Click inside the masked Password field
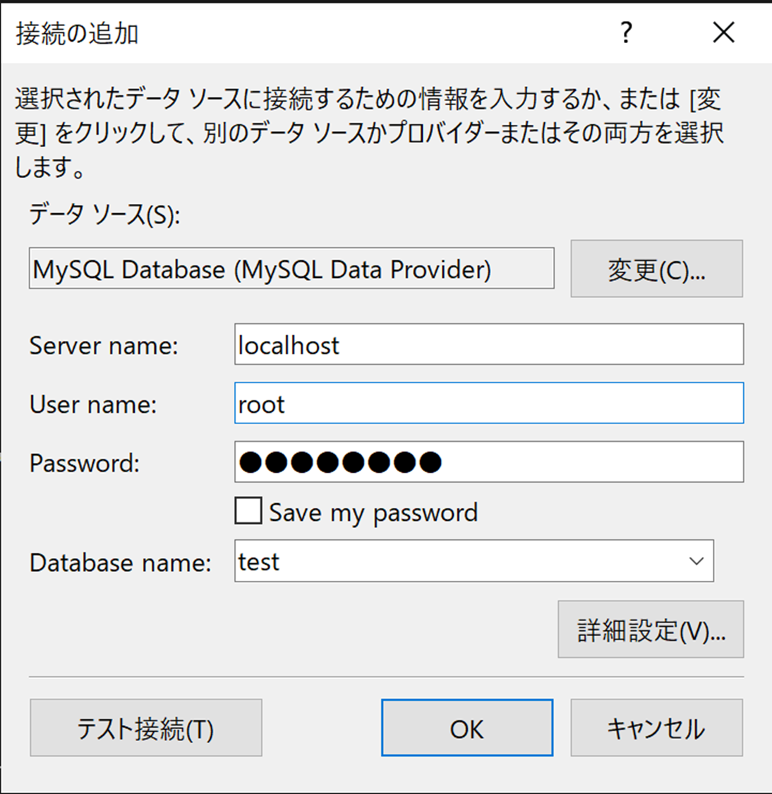 tap(489, 462)
